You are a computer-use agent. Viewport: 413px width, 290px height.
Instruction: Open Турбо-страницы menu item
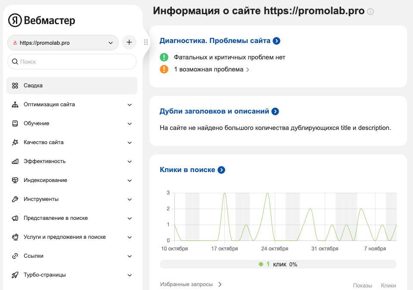[72, 275]
